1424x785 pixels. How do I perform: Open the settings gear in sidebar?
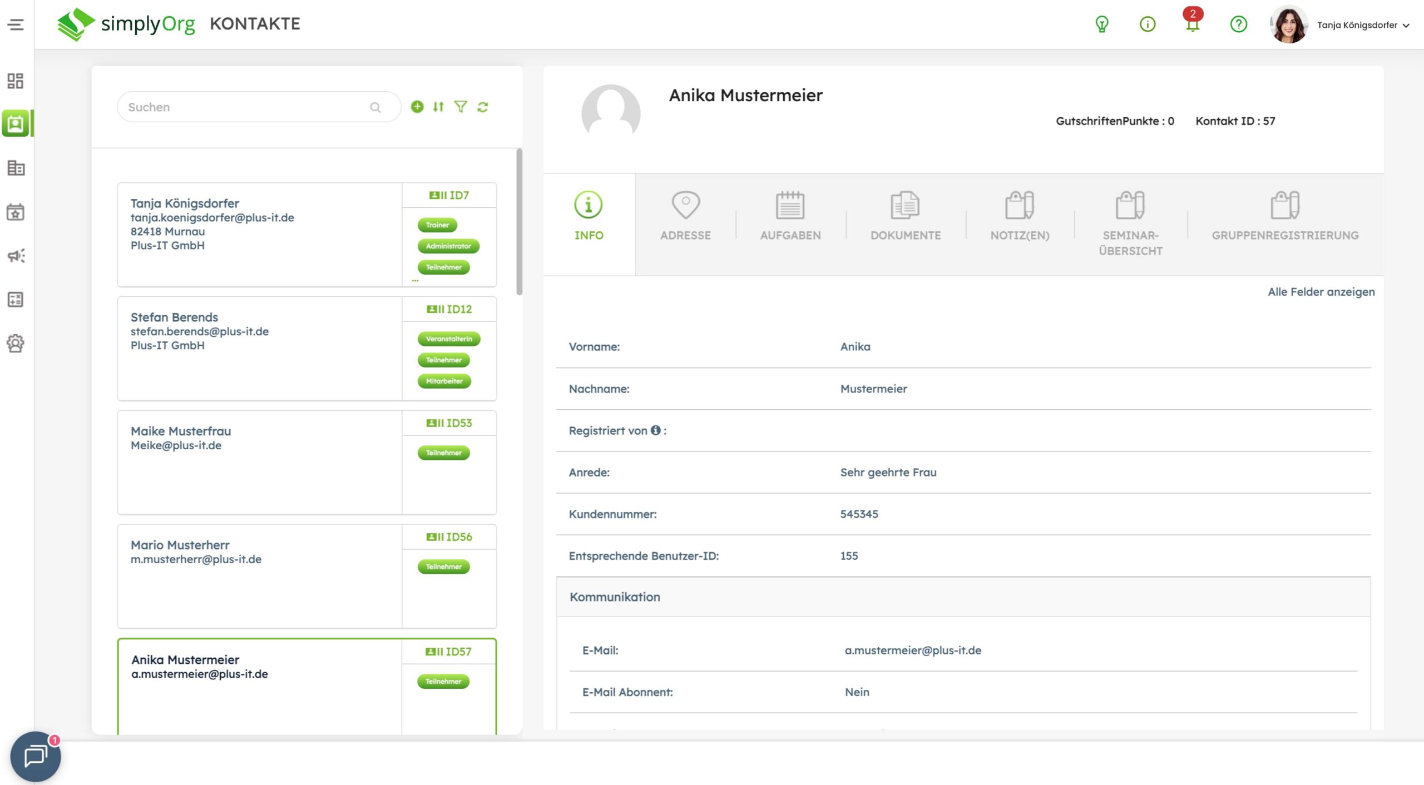tap(16, 344)
